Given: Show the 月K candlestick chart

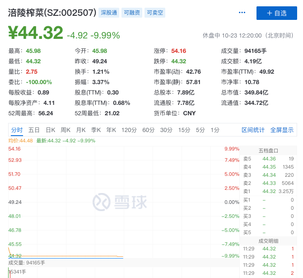Looking at the screenshot, I should click(x=81, y=130).
